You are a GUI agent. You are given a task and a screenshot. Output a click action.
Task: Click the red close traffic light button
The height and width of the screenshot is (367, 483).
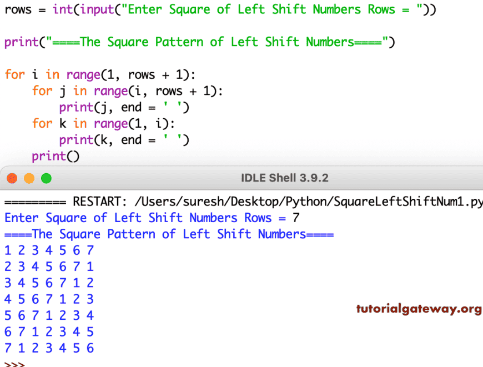pos(12,178)
